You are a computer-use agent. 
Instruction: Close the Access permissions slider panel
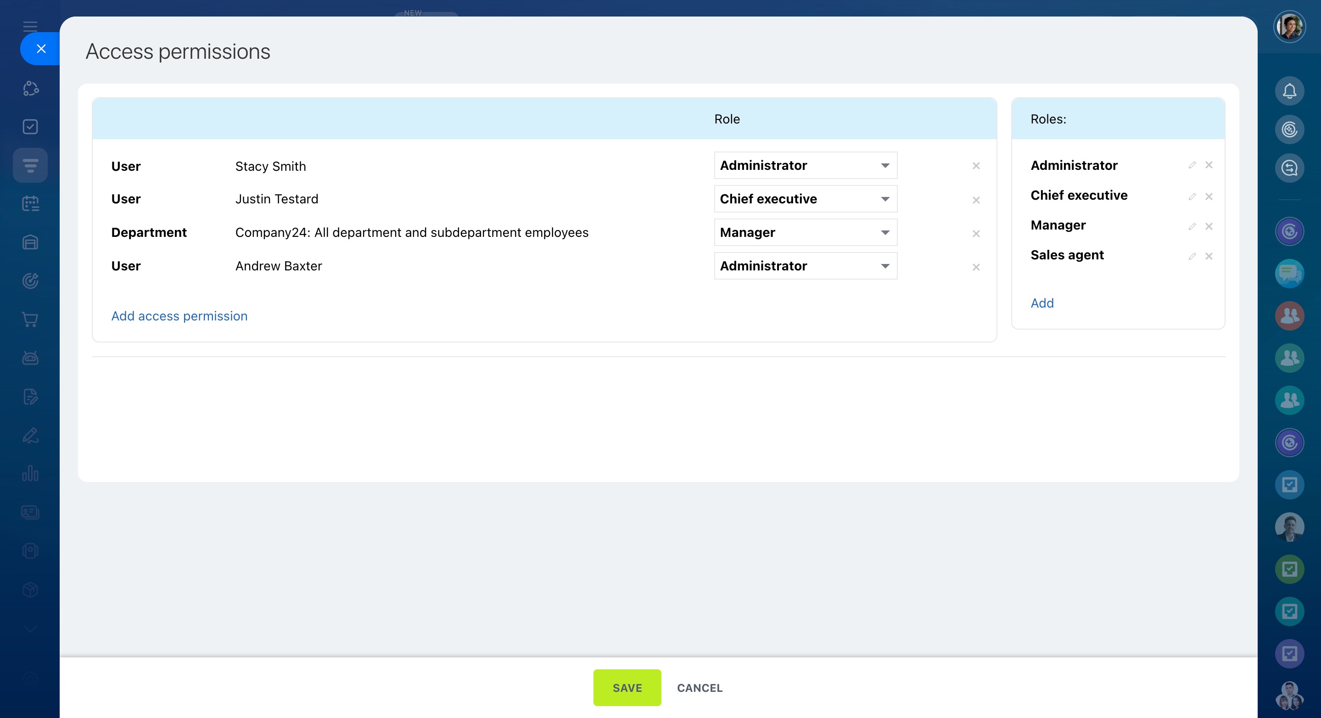pyautogui.click(x=41, y=49)
